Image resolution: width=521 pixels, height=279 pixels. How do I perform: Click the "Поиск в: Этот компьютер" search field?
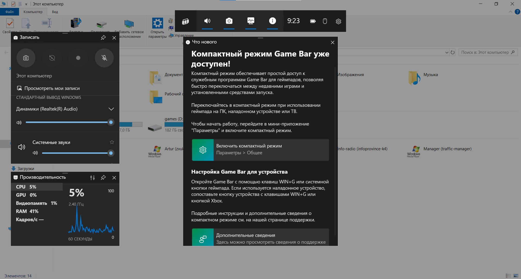pos(488,52)
